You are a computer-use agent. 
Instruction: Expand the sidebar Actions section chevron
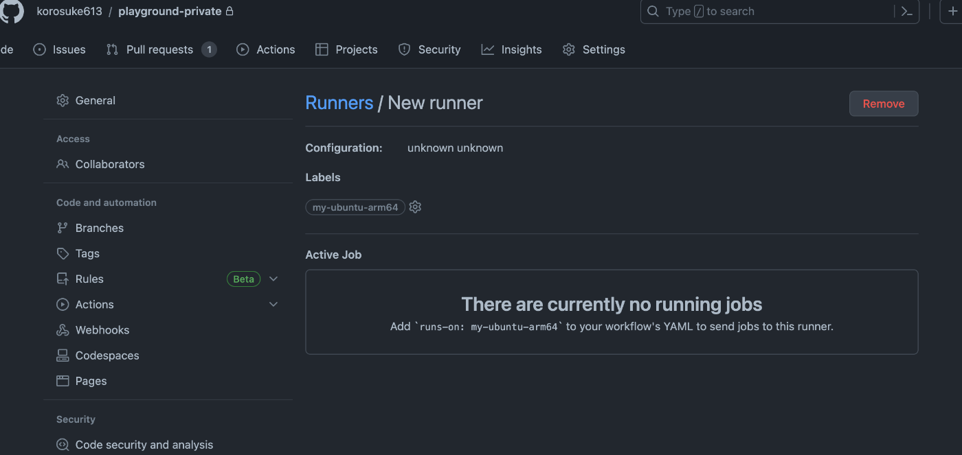[273, 304]
